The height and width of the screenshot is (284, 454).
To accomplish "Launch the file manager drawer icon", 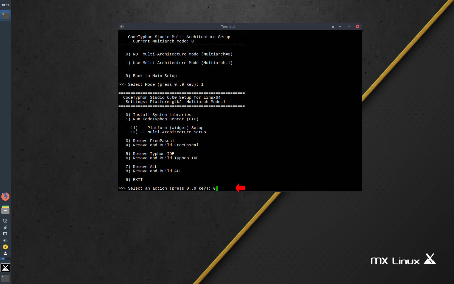I will (x=5, y=210).
